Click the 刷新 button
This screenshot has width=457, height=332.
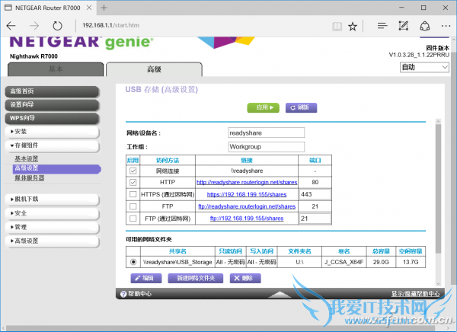(301, 107)
